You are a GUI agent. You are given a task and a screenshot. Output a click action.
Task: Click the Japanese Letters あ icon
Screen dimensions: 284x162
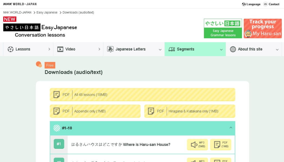[110, 49]
